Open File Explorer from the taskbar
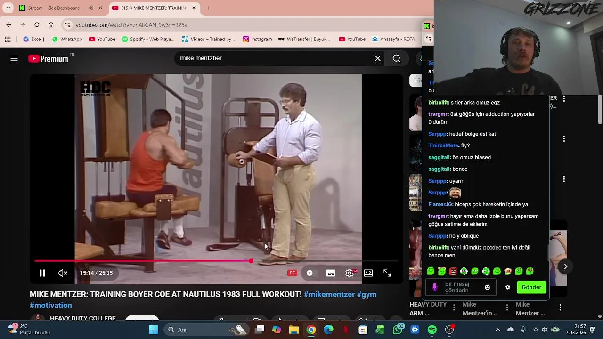Image resolution: width=603 pixels, height=339 pixels. (294, 330)
